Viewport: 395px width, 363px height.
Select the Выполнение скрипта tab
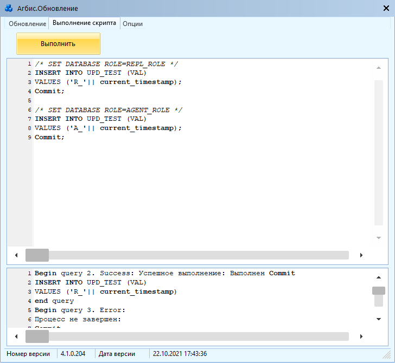tap(84, 23)
